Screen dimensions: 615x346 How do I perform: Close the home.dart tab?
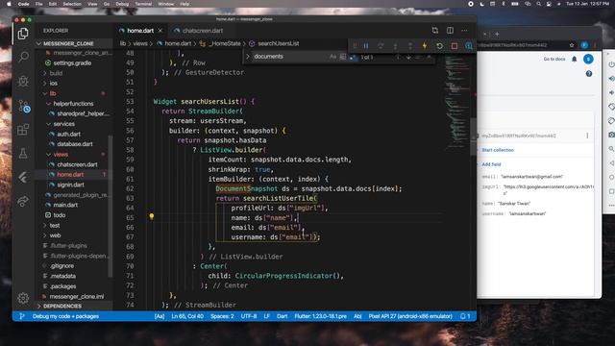click(160, 31)
